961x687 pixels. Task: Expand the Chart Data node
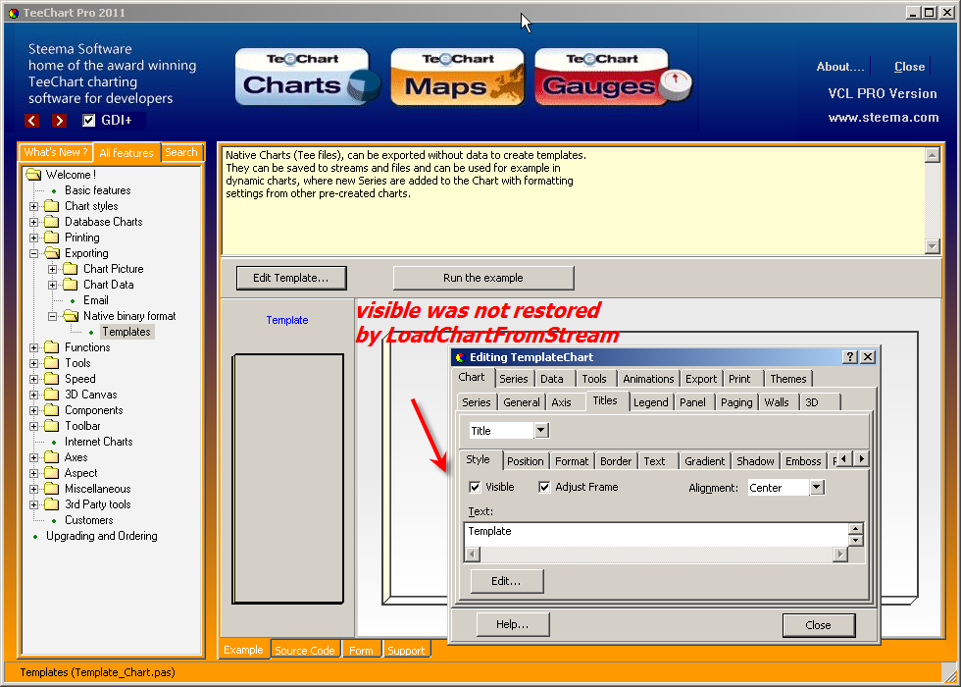coord(53,285)
